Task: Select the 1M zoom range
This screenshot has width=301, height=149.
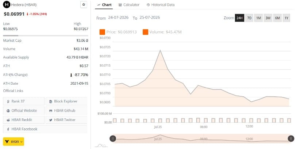Action: [259, 18]
